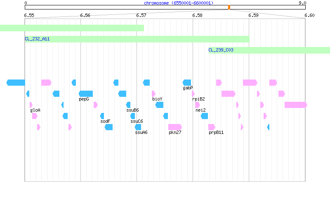Click the ssuA6 blue gene arrow
The width and height of the screenshot is (330, 206).
click(138, 127)
